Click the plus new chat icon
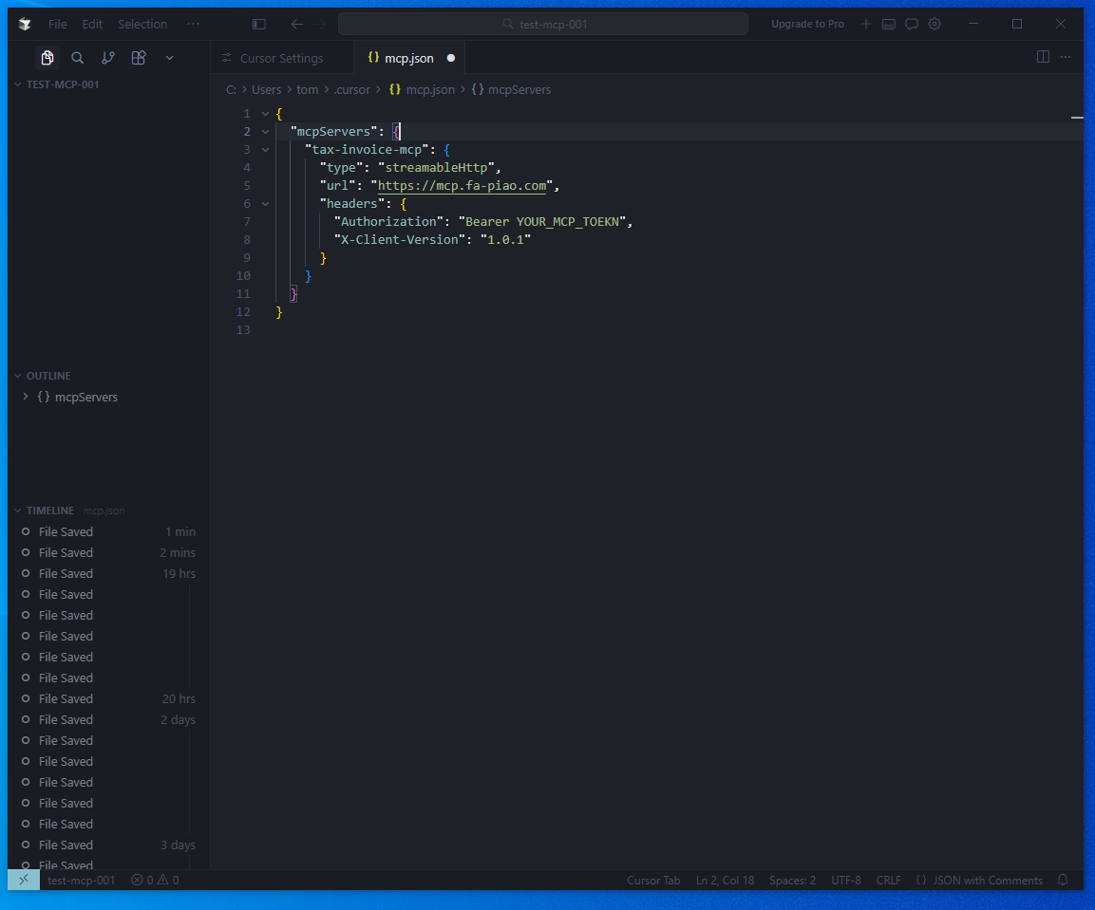The width and height of the screenshot is (1095, 910). (x=866, y=24)
